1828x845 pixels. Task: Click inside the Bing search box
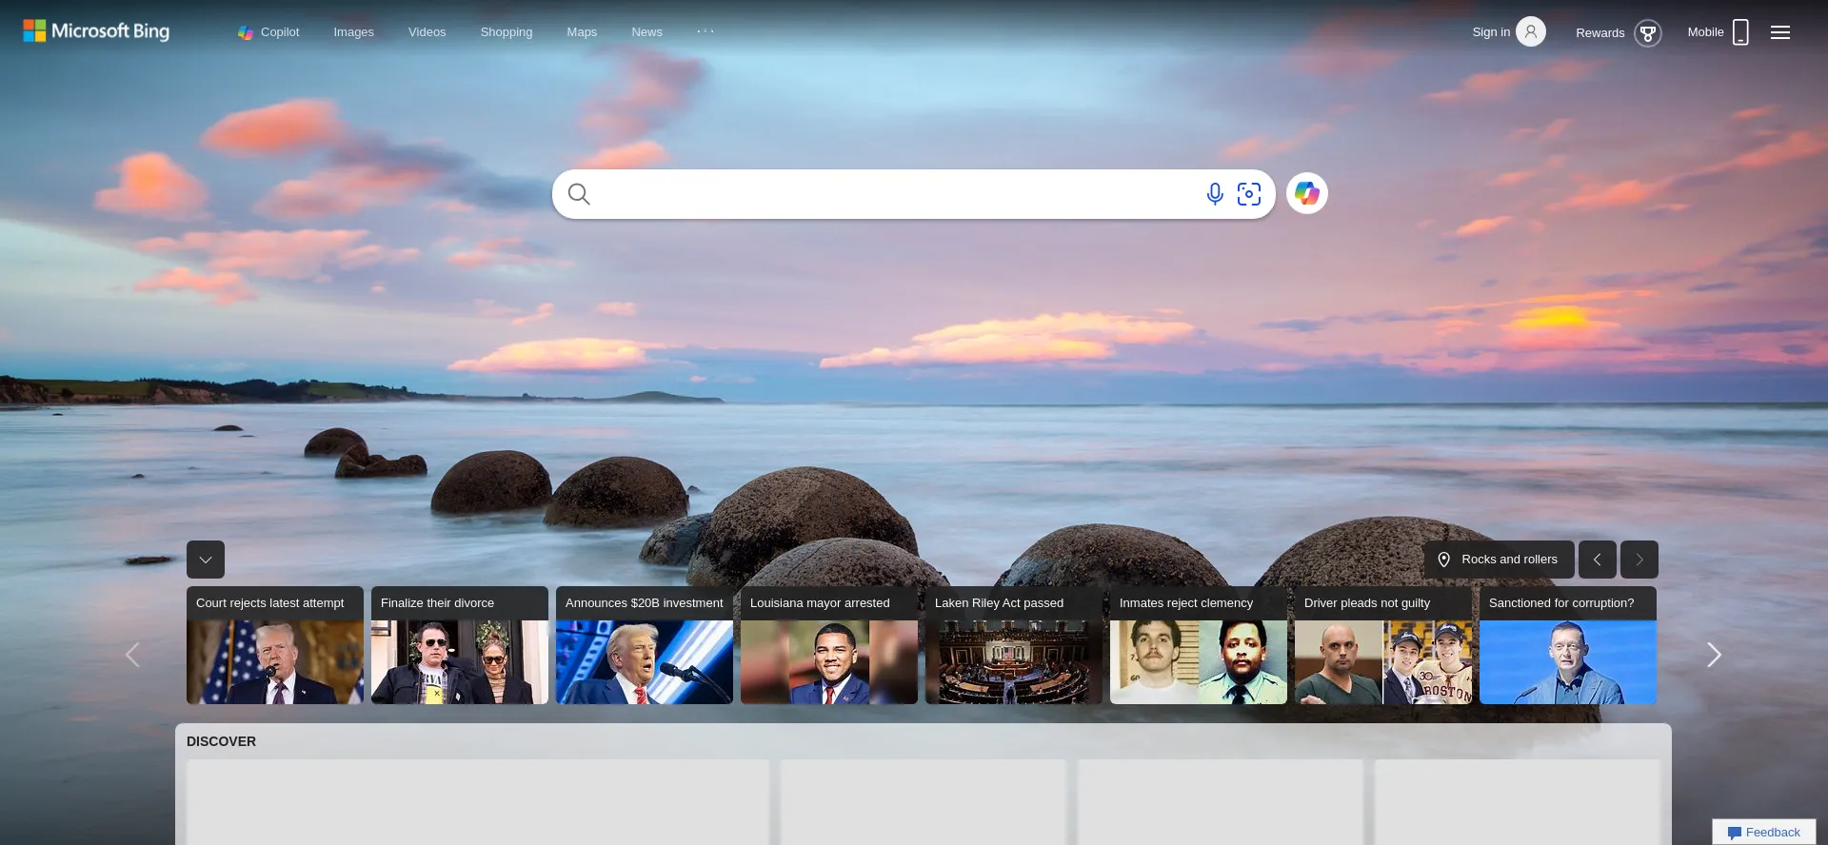[x=895, y=194]
